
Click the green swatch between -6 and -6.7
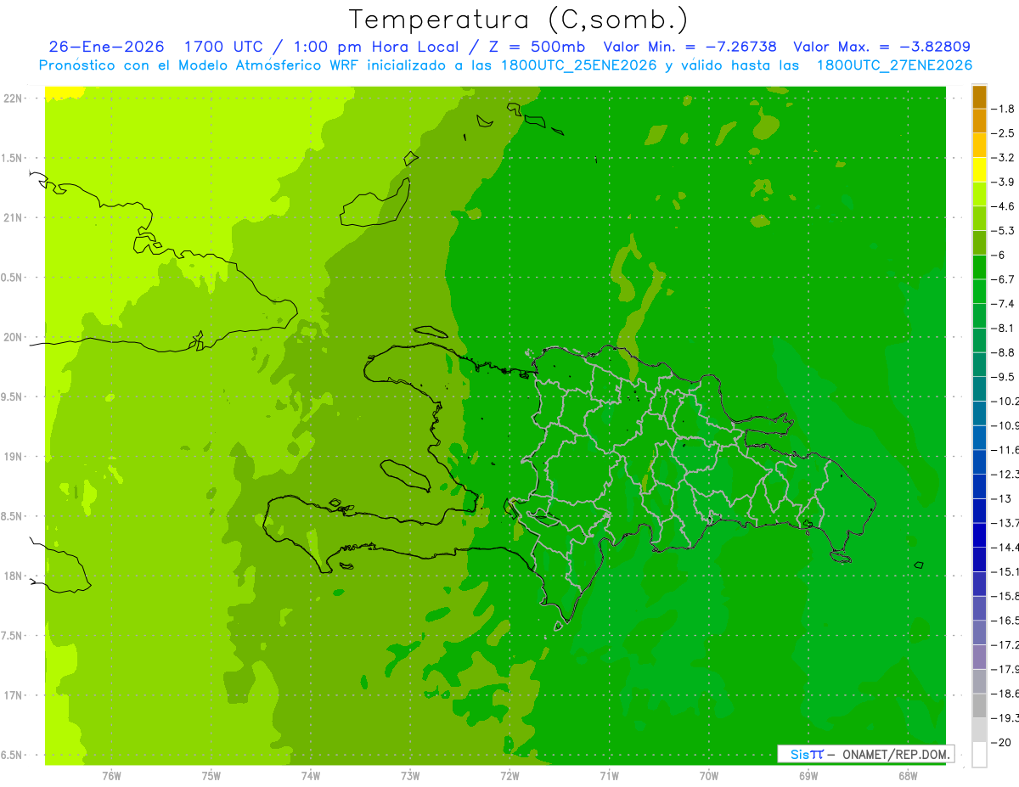pyautogui.click(x=979, y=267)
